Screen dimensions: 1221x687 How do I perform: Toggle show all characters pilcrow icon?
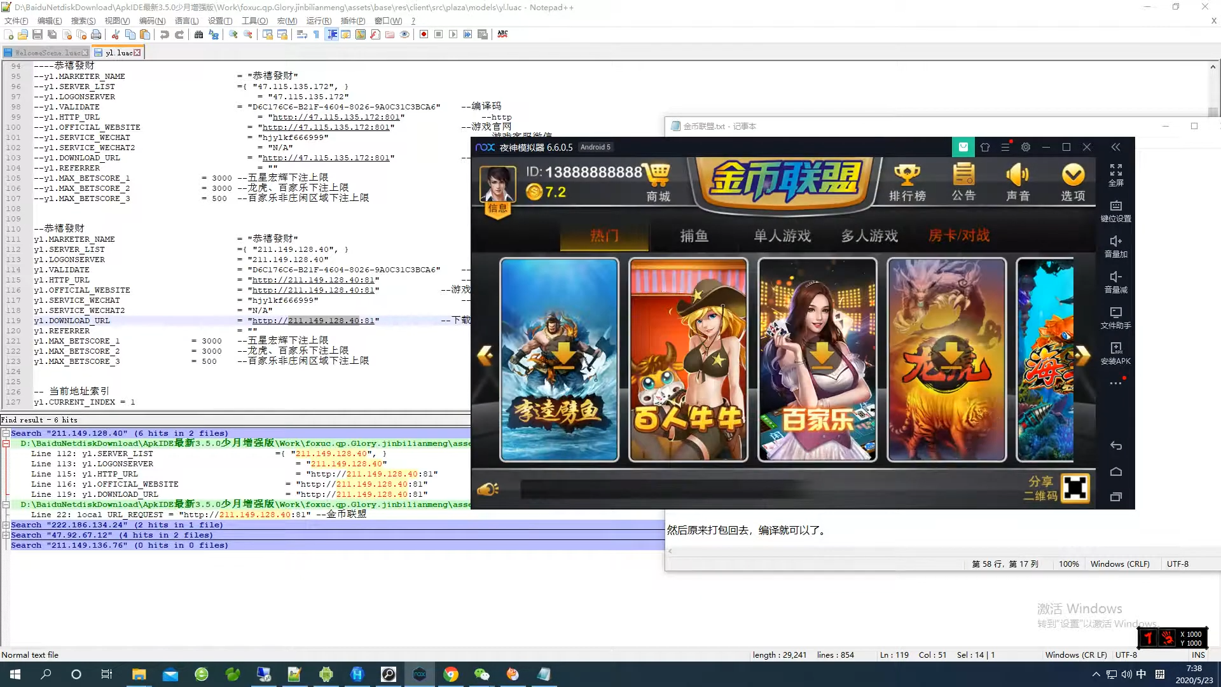point(316,34)
